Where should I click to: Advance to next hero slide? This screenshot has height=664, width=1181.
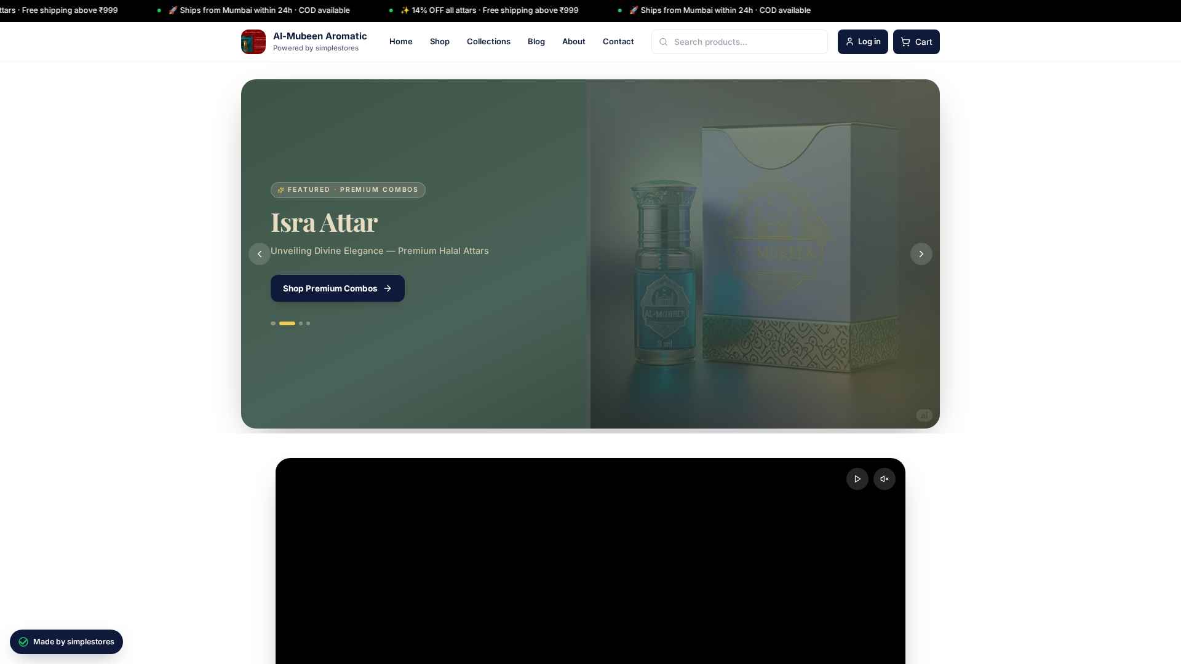921,254
